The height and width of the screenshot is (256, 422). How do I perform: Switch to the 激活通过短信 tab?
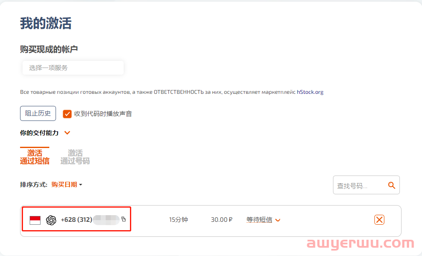[x=35, y=157]
